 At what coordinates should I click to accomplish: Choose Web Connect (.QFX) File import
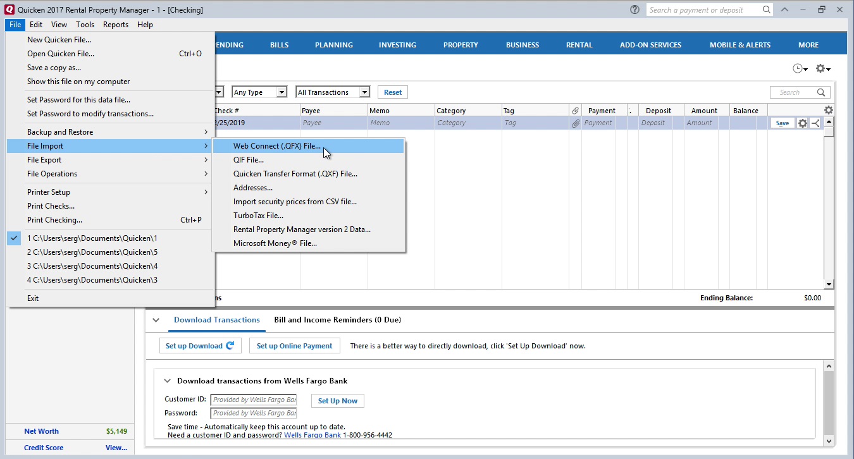click(x=309, y=146)
